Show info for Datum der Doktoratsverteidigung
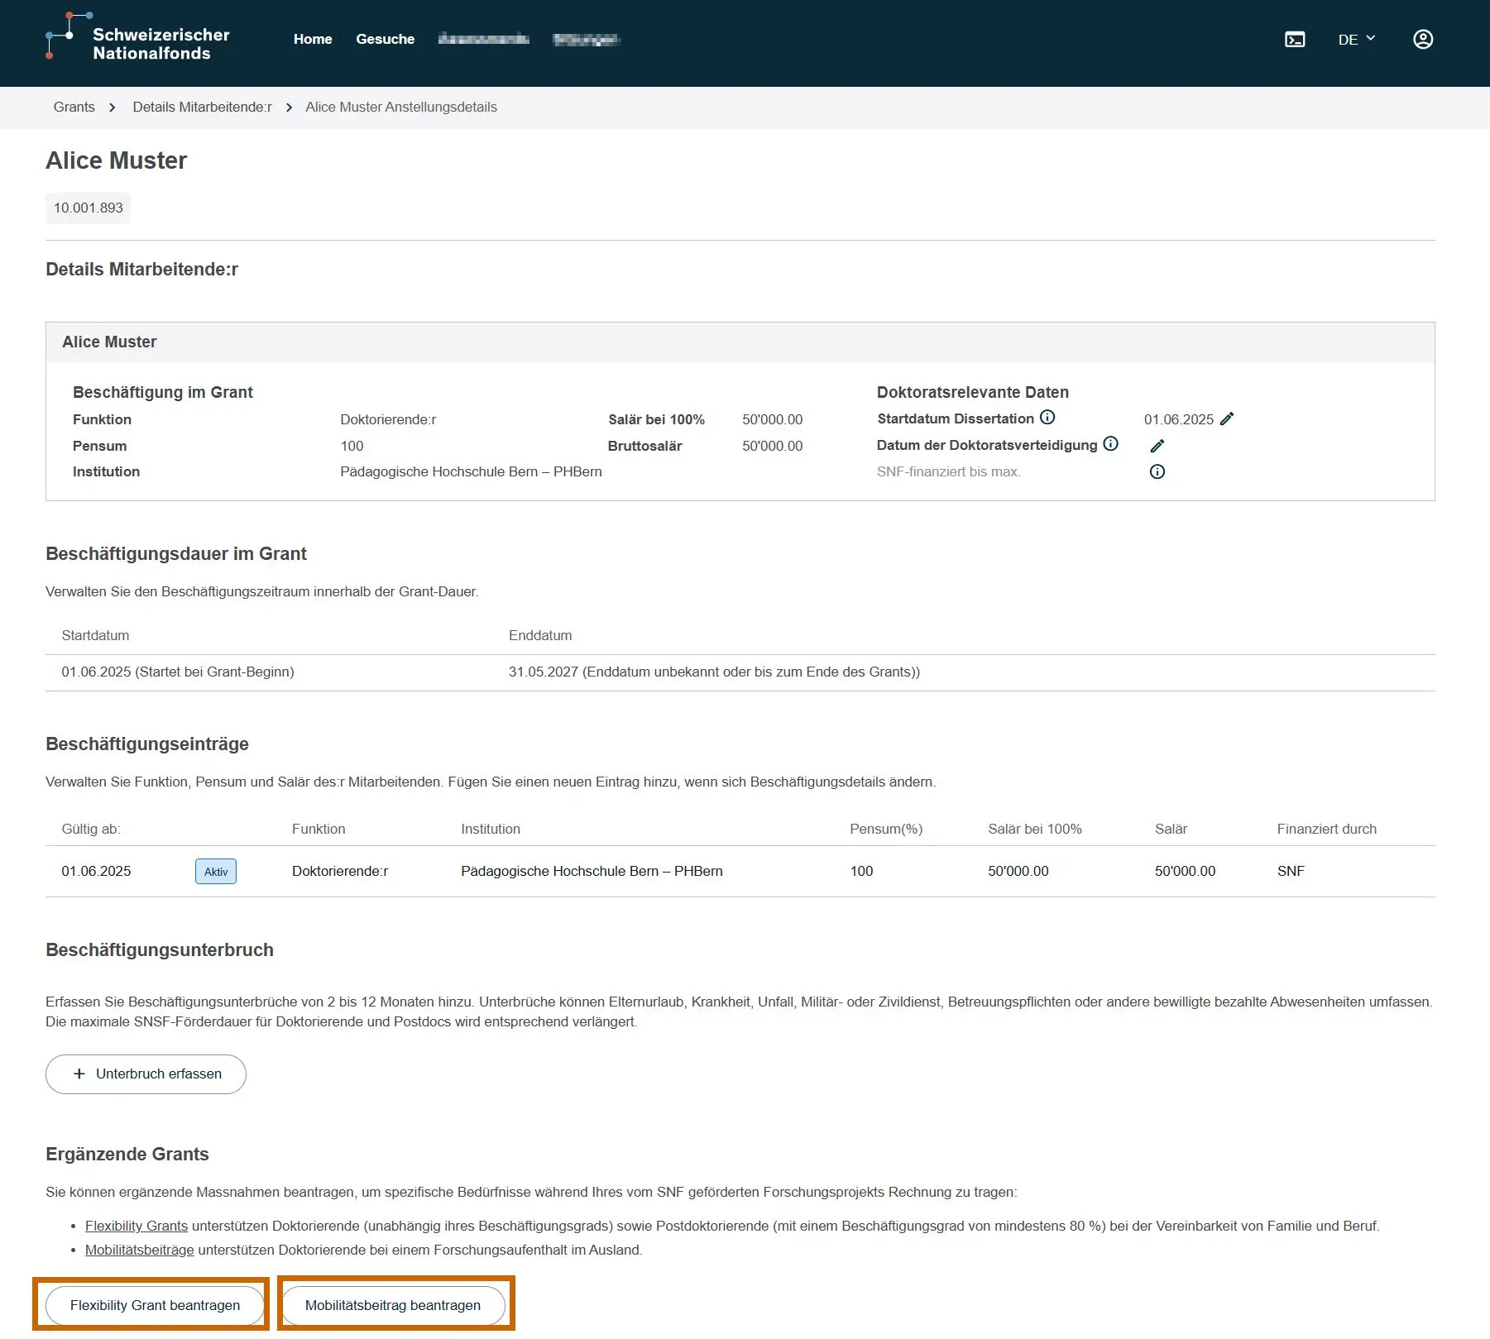Screen dimensions: 1490x1339 pos(1111,444)
